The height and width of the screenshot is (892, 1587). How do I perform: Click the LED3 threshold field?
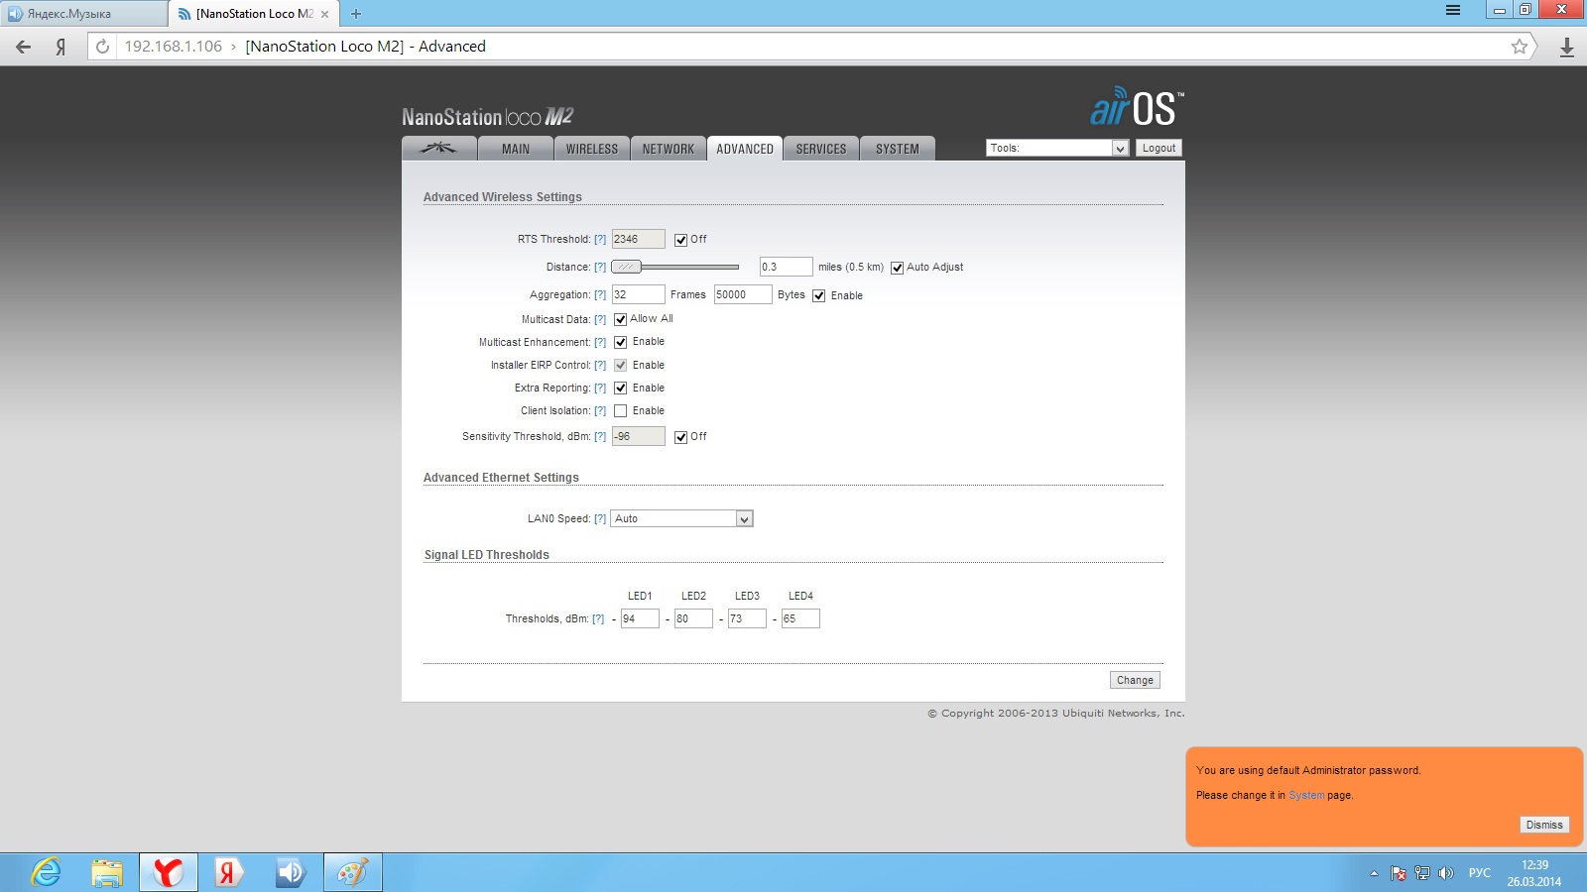(747, 618)
